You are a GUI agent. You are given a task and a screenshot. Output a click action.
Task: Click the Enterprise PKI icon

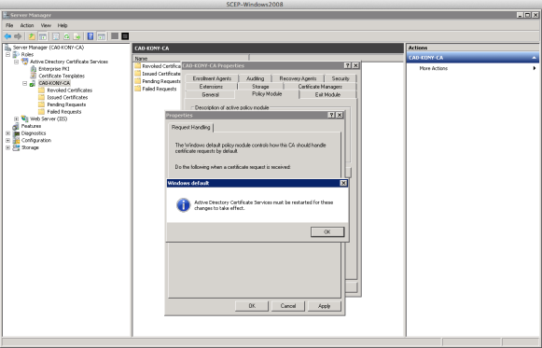pos(34,69)
